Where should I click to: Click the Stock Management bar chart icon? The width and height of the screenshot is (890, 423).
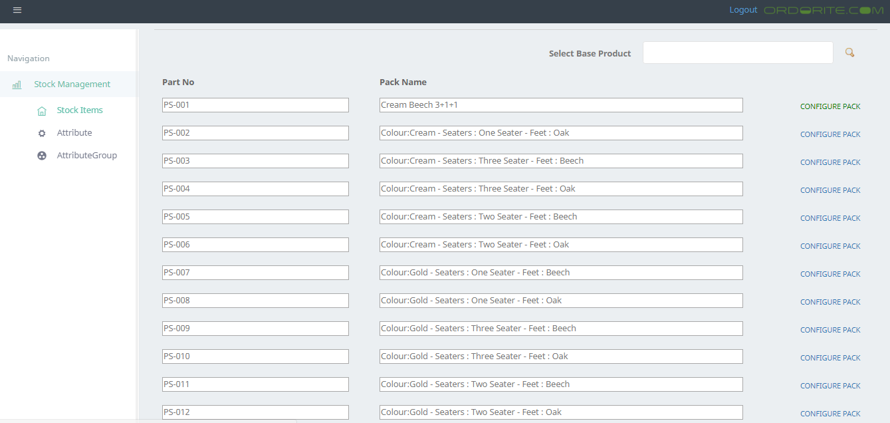click(x=17, y=84)
